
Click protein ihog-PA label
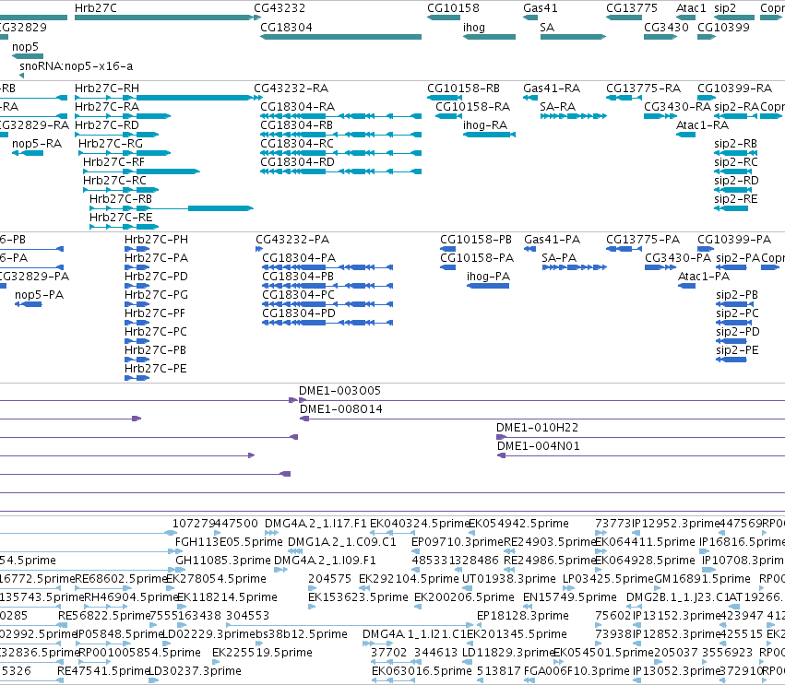click(488, 277)
